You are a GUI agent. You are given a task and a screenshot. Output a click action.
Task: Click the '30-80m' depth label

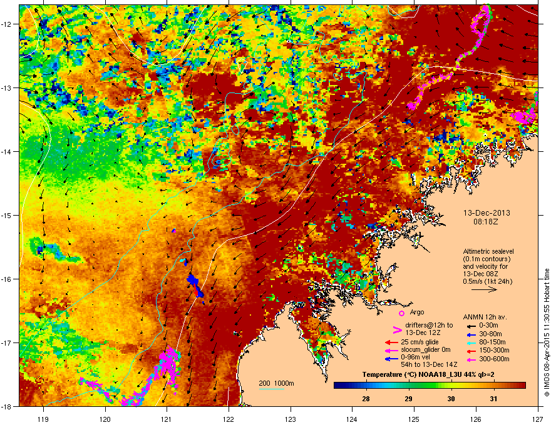click(490, 334)
